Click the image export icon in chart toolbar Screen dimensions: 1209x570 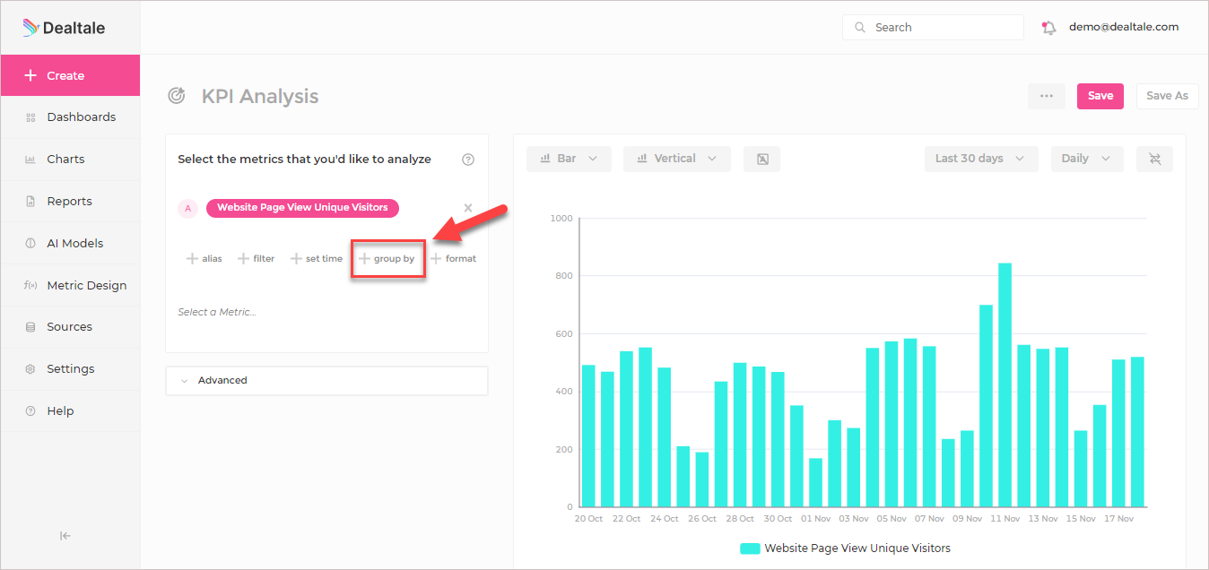[762, 159]
